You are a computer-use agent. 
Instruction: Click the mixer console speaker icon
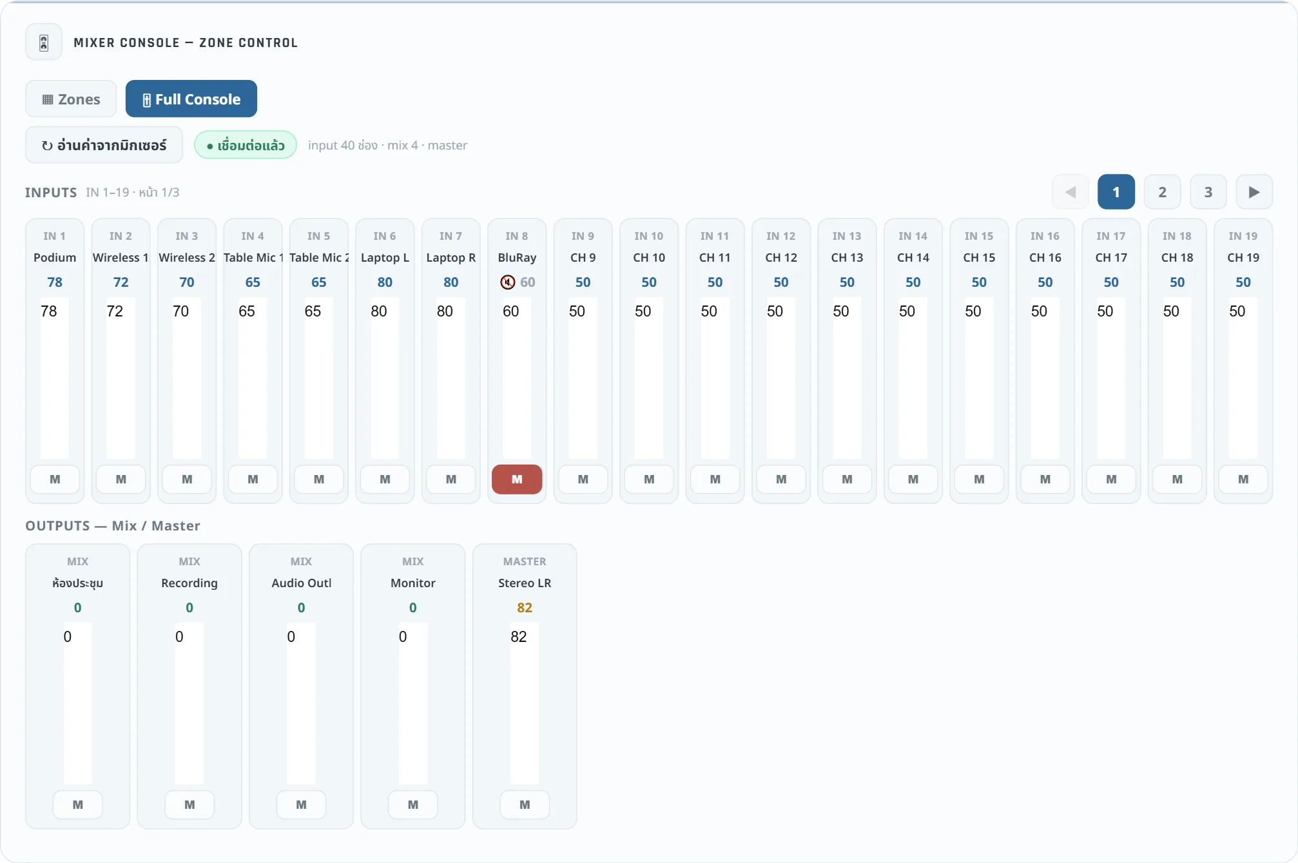(x=44, y=43)
